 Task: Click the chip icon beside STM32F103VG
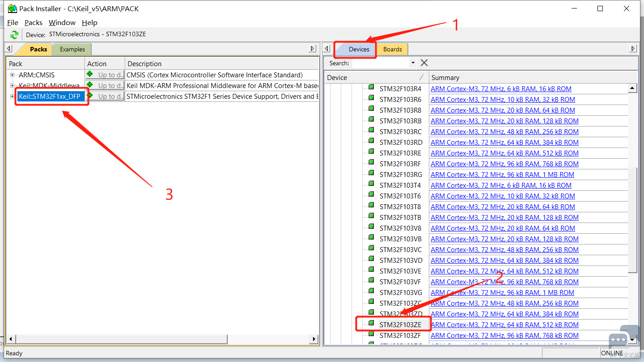[x=371, y=291]
